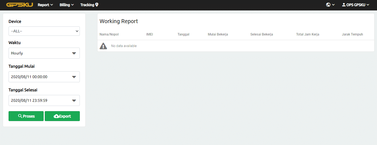The width and height of the screenshot is (377, 145).
Task: Open the OPS GPSKU user menu
Action: 355,5
